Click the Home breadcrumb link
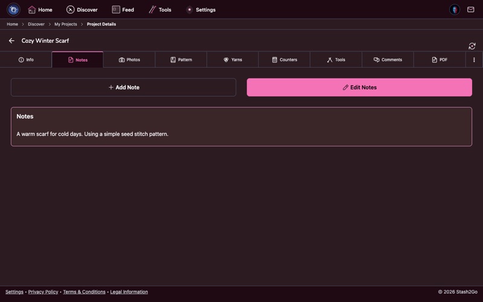 12,24
